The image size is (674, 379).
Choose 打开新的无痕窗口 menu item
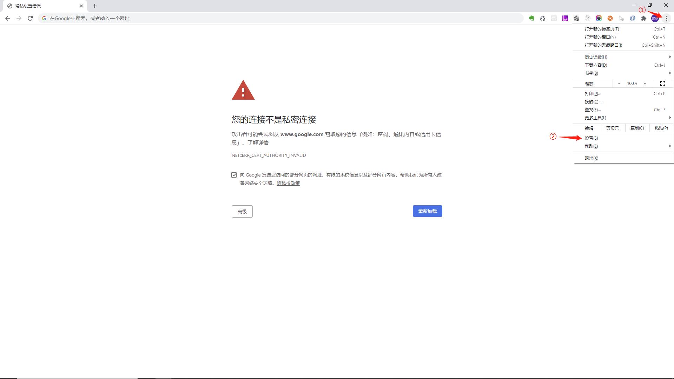[x=603, y=45]
